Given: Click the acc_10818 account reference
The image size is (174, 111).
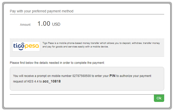Looking at the screenshot, I should coord(52,81).
